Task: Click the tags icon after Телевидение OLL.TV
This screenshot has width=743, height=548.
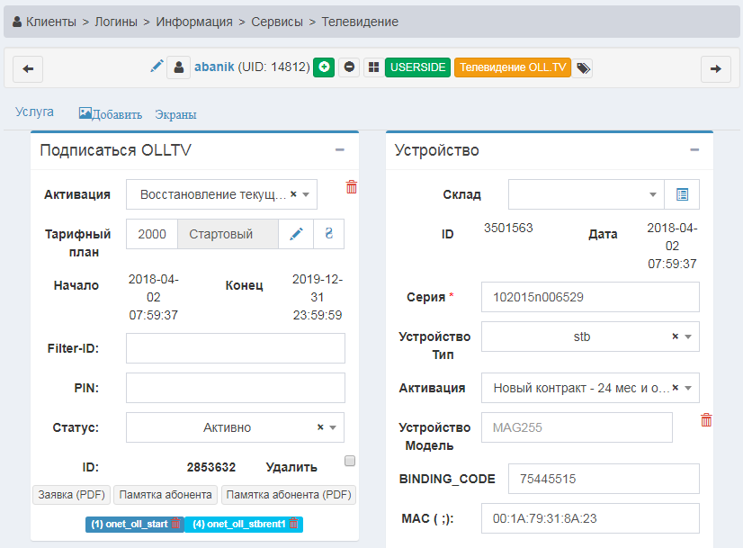Action: point(583,67)
